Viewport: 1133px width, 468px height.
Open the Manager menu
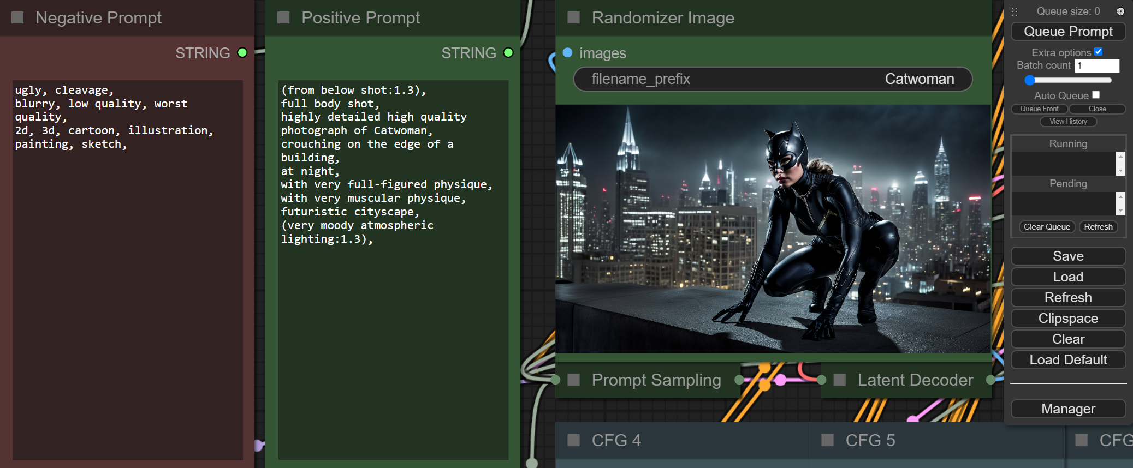(1068, 409)
